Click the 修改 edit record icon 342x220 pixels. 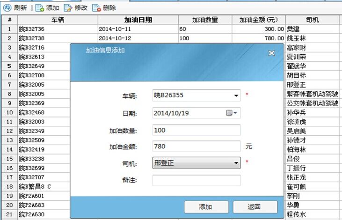pos(68,7)
